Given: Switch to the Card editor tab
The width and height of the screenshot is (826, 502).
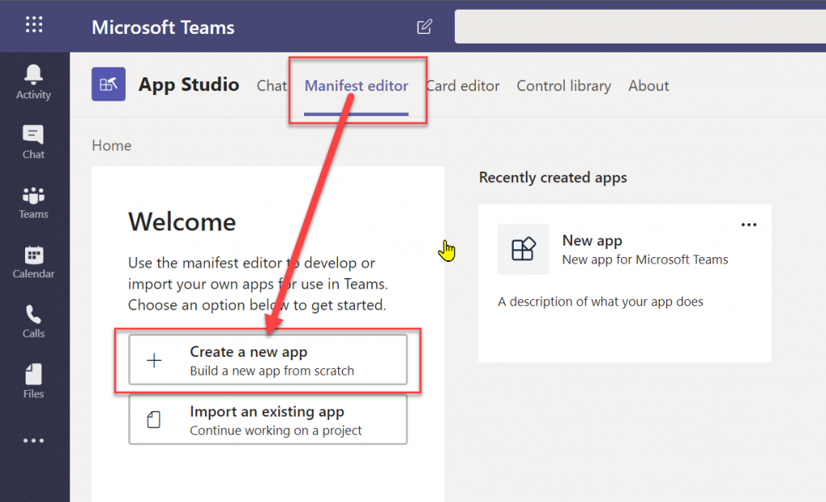Looking at the screenshot, I should [x=462, y=85].
